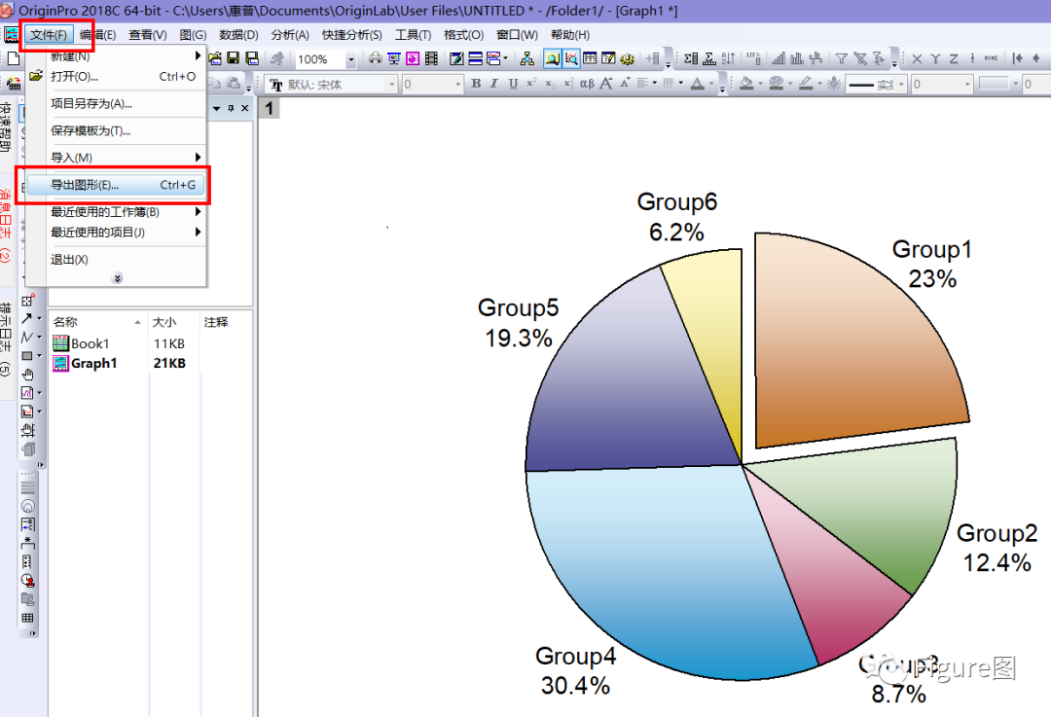Viewport: 1051px width, 717px height.
Task: Sort Project Explorer by 名称 column header
Action: click(x=98, y=322)
